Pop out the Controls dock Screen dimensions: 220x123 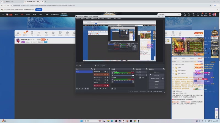point(164,69)
